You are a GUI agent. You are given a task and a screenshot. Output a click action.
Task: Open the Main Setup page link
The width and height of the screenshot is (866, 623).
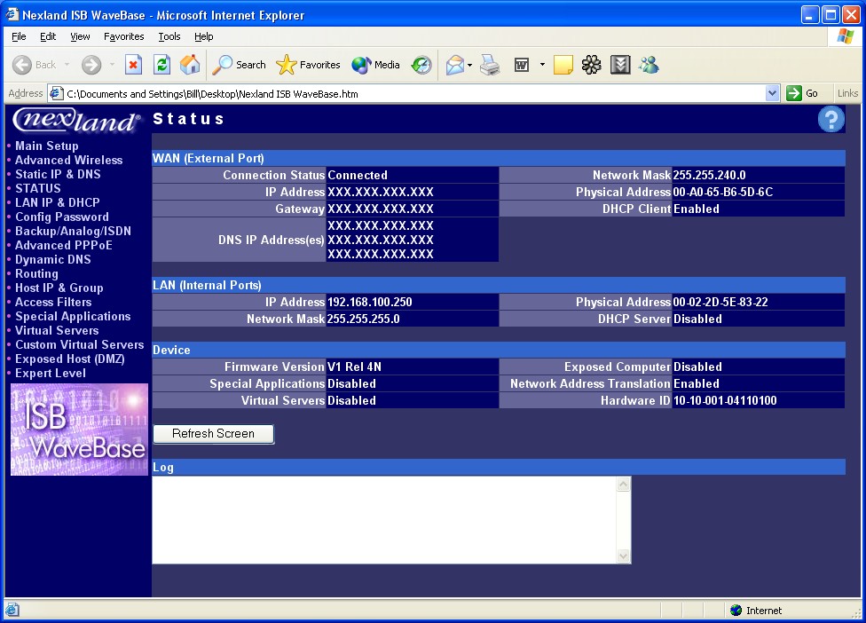click(47, 146)
